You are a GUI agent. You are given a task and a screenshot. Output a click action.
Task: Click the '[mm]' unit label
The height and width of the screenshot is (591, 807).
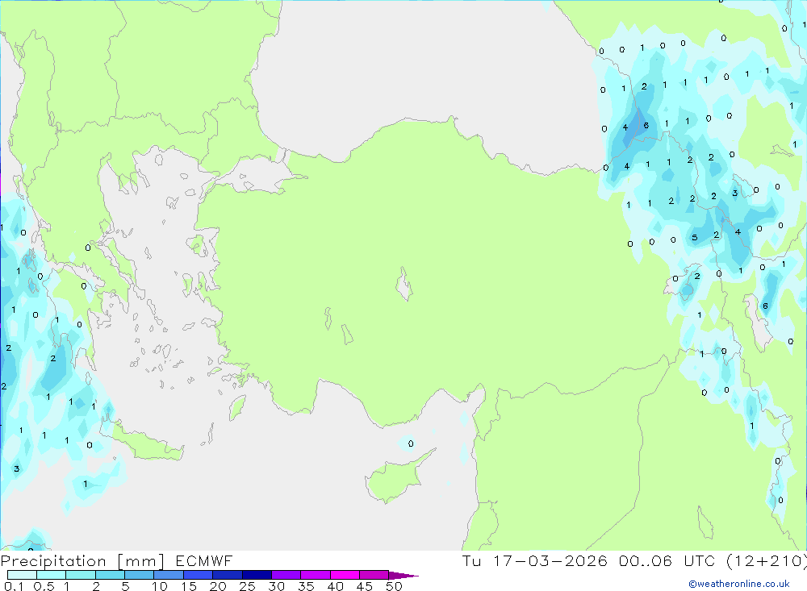(140, 561)
